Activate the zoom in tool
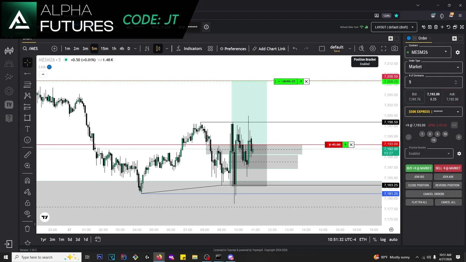Image resolution: width=466 pixels, height=262 pixels. [x=27, y=166]
